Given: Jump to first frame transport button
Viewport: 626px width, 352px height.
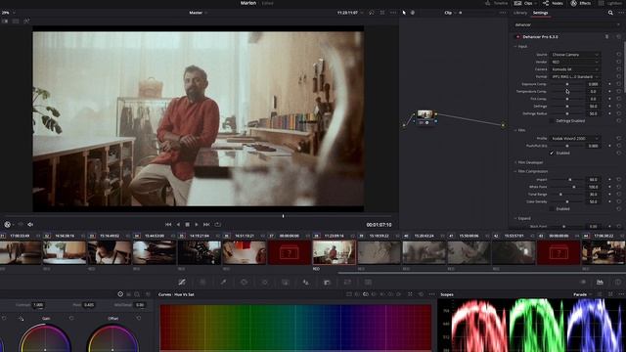Looking at the screenshot, I should coord(168,225).
